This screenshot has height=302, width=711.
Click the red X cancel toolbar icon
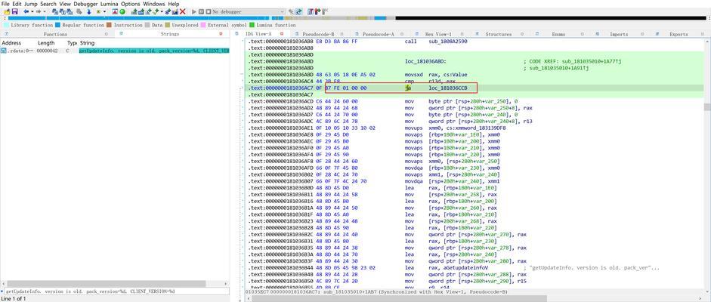[x=183, y=11]
